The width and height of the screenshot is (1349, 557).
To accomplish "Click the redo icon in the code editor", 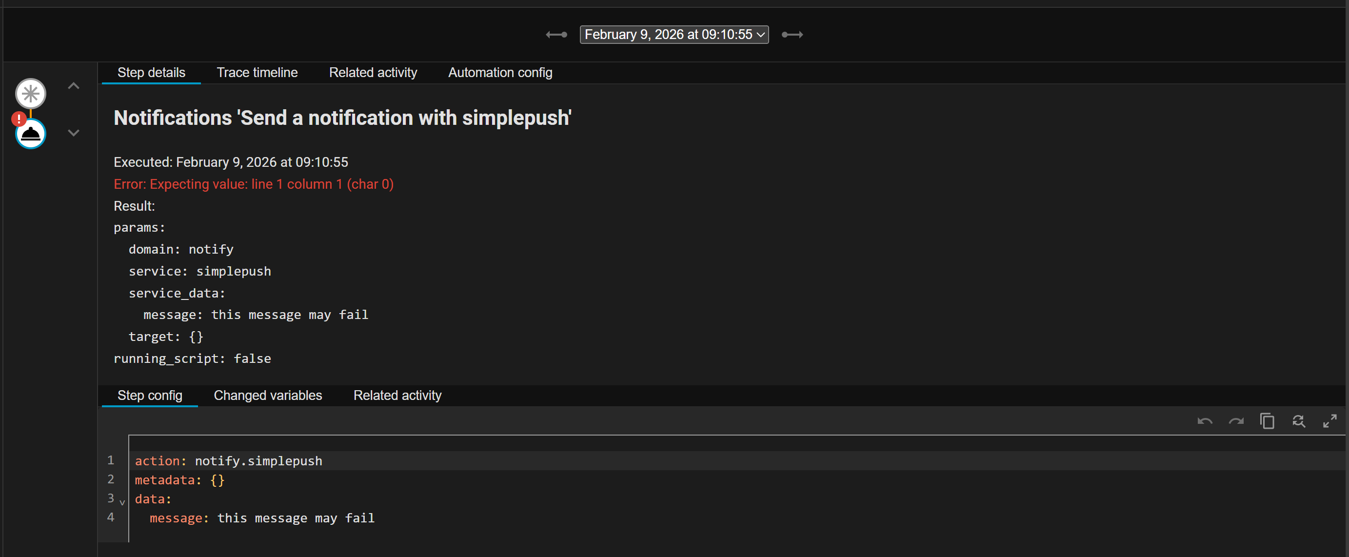I will (1236, 421).
